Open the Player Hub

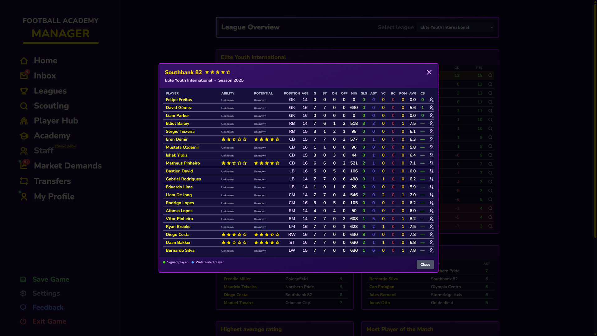click(x=56, y=121)
